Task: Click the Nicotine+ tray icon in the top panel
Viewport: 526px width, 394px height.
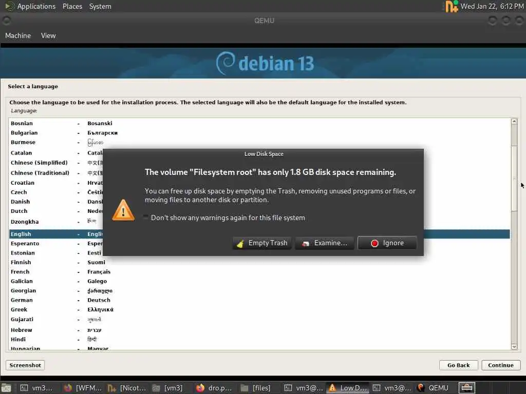Action: tap(451, 6)
